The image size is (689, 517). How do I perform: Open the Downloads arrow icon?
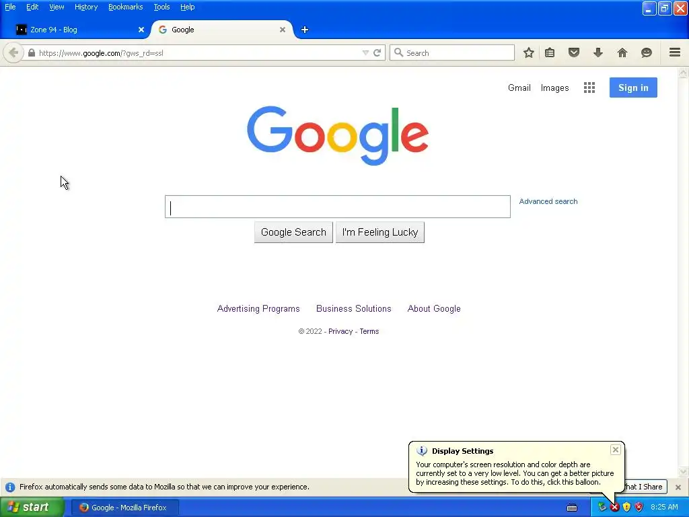pos(598,53)
